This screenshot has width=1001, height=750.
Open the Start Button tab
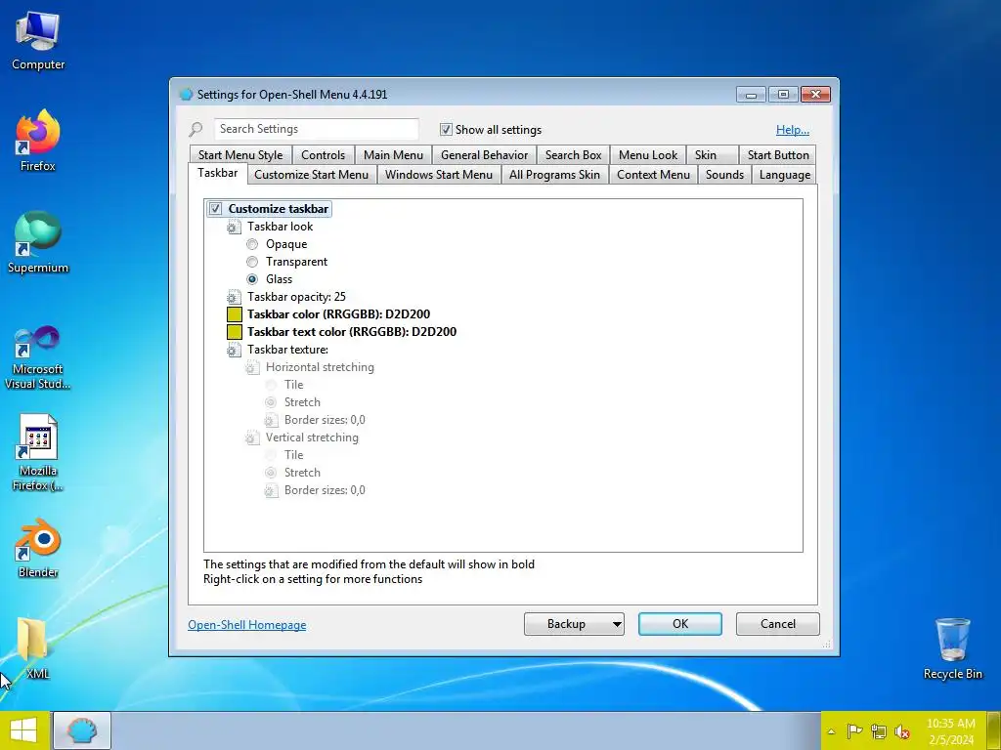point(778,155)
